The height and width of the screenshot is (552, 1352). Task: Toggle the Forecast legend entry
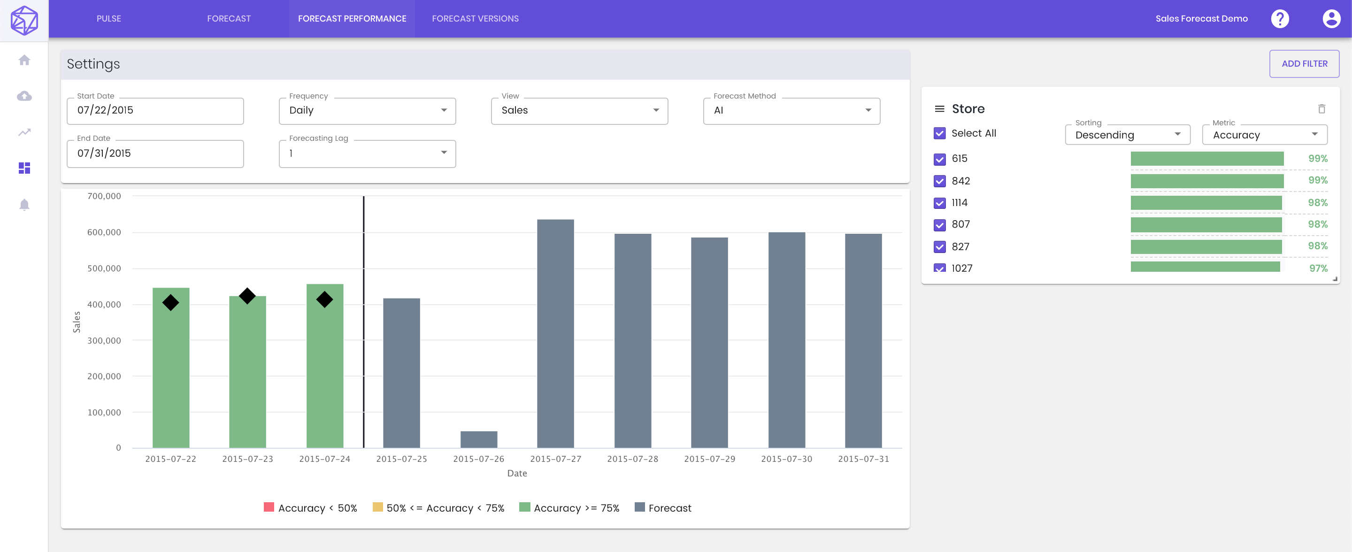coord(663,508)
